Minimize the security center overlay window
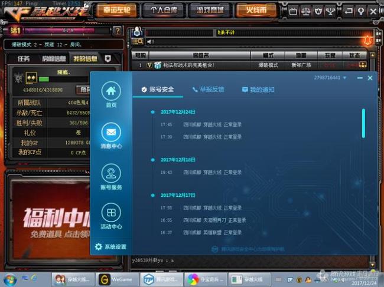 pyautogui.click(x=360, y=78)
